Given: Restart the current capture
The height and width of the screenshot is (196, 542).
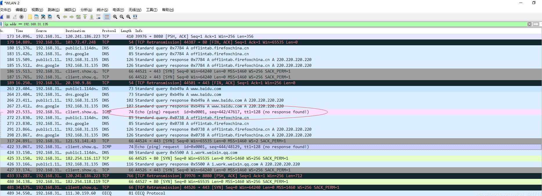Looking at the screenshot, I should point(15,17).
